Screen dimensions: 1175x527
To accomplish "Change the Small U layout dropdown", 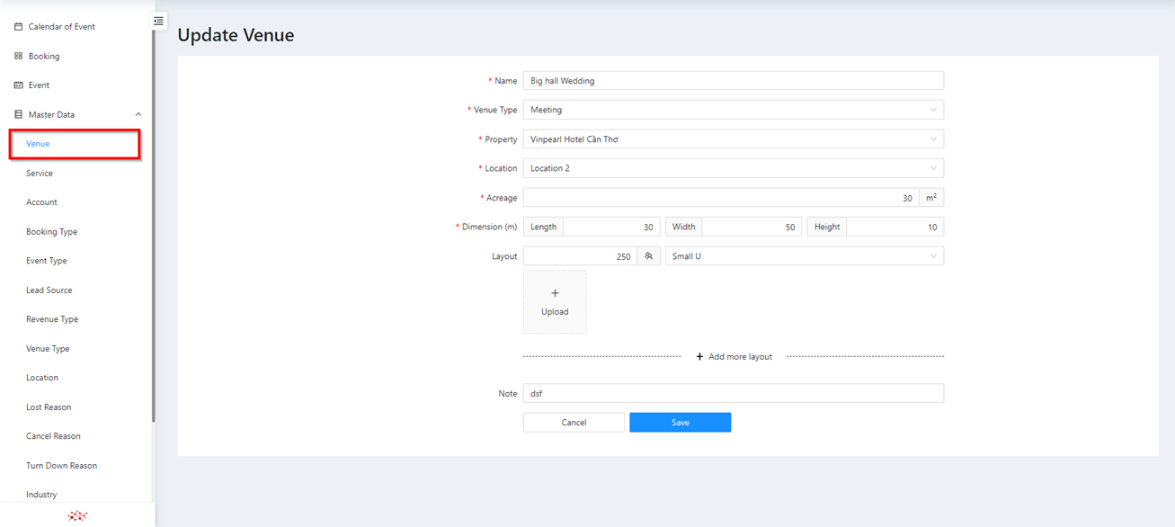I will (x=804, y=256).
